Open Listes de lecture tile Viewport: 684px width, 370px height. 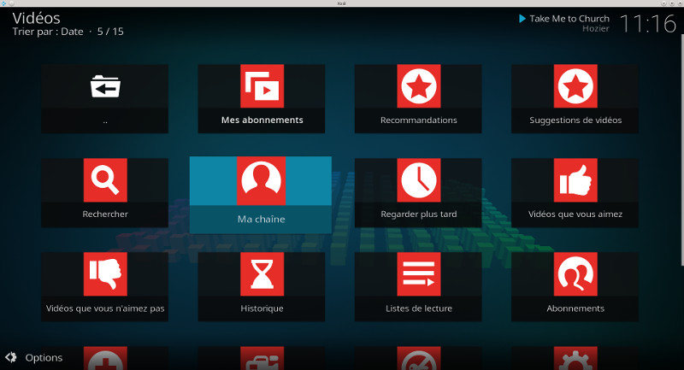[418, 285]
